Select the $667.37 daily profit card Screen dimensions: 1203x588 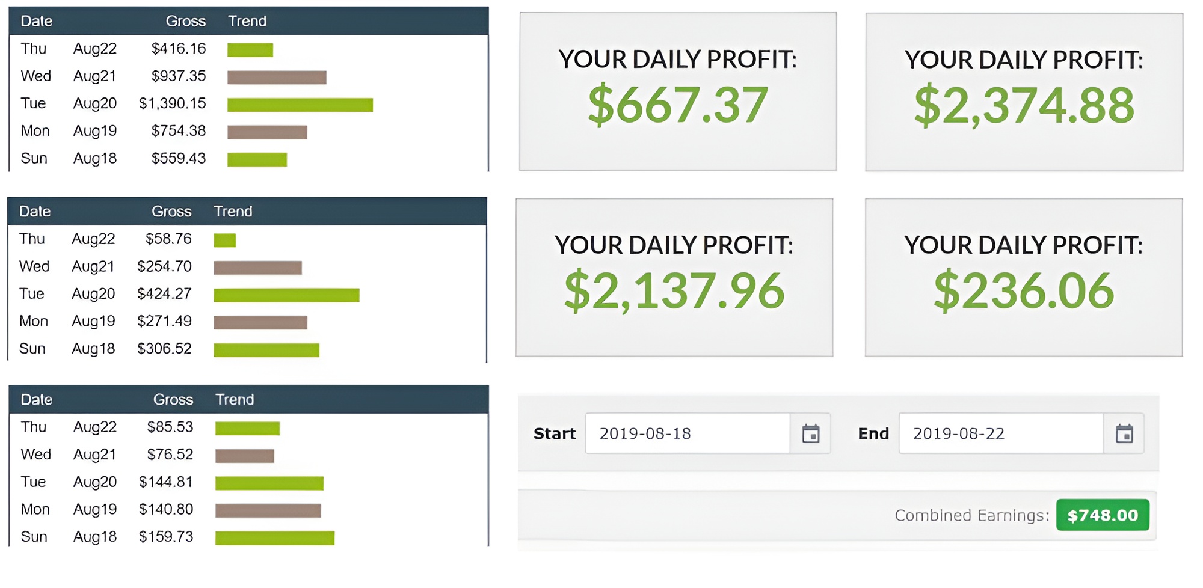678,91
